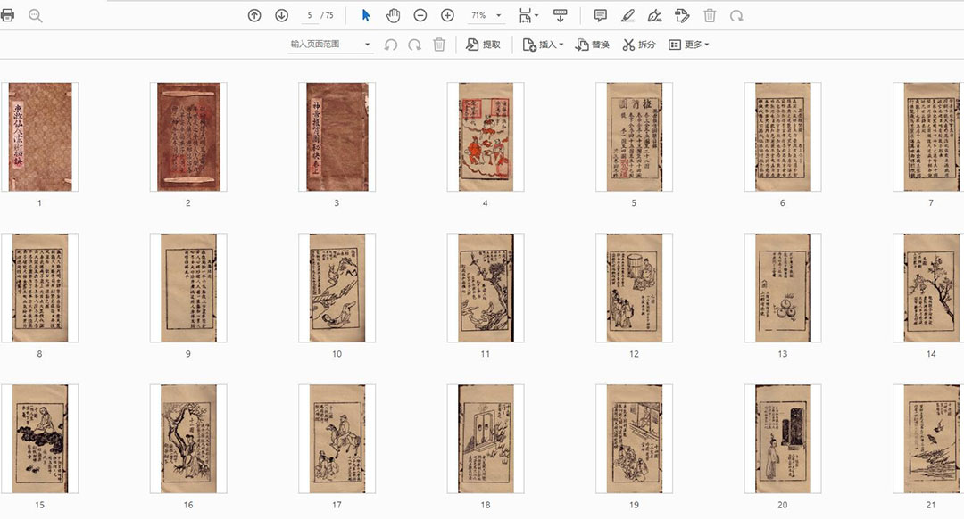Screen dimensions: 964x519
Task: Go to next page with down arrow
Action: pyautogui.click(x=281, y=15)
